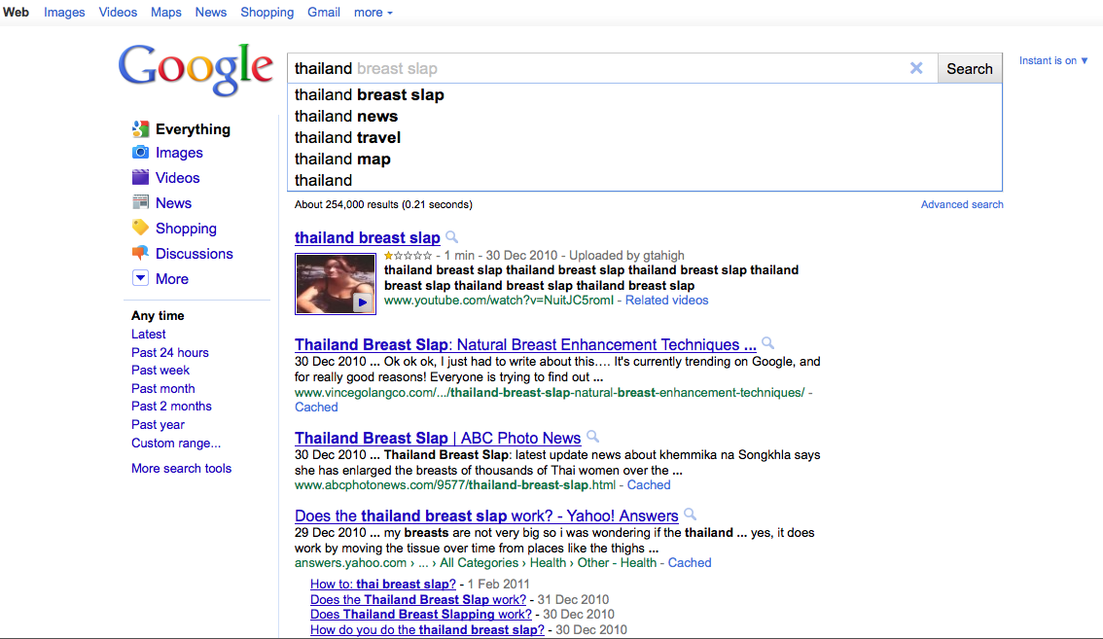Switch to Images in top navigation
This screenshot has width=1103, height=639.
[64, 13]
